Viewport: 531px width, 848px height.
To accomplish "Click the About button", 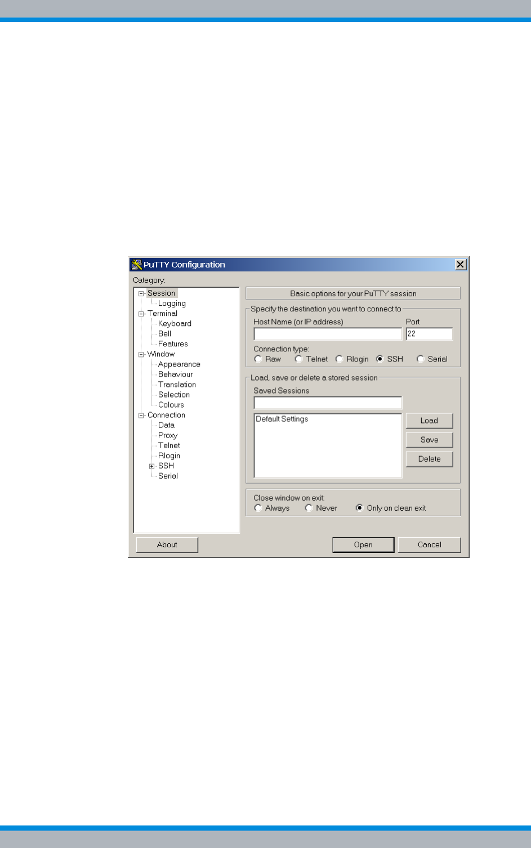I will pyautogui.click(x=167, y=544).
